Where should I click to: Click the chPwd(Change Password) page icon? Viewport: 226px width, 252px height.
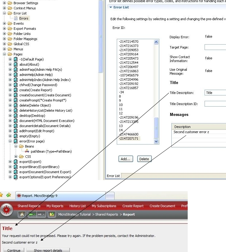pos(16,85)
